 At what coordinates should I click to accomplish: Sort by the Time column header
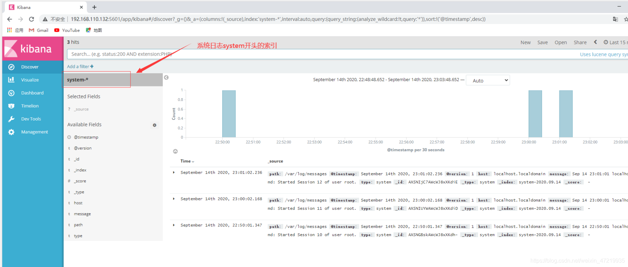click(x=187, y=161)
